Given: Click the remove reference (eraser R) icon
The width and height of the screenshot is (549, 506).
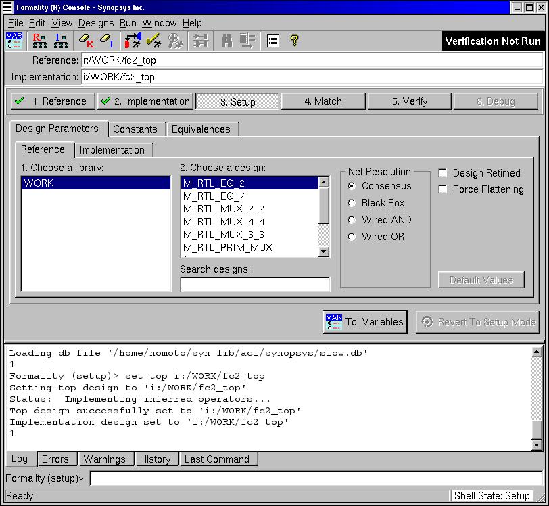Looking at the screenshot, I should pos(87,41).
